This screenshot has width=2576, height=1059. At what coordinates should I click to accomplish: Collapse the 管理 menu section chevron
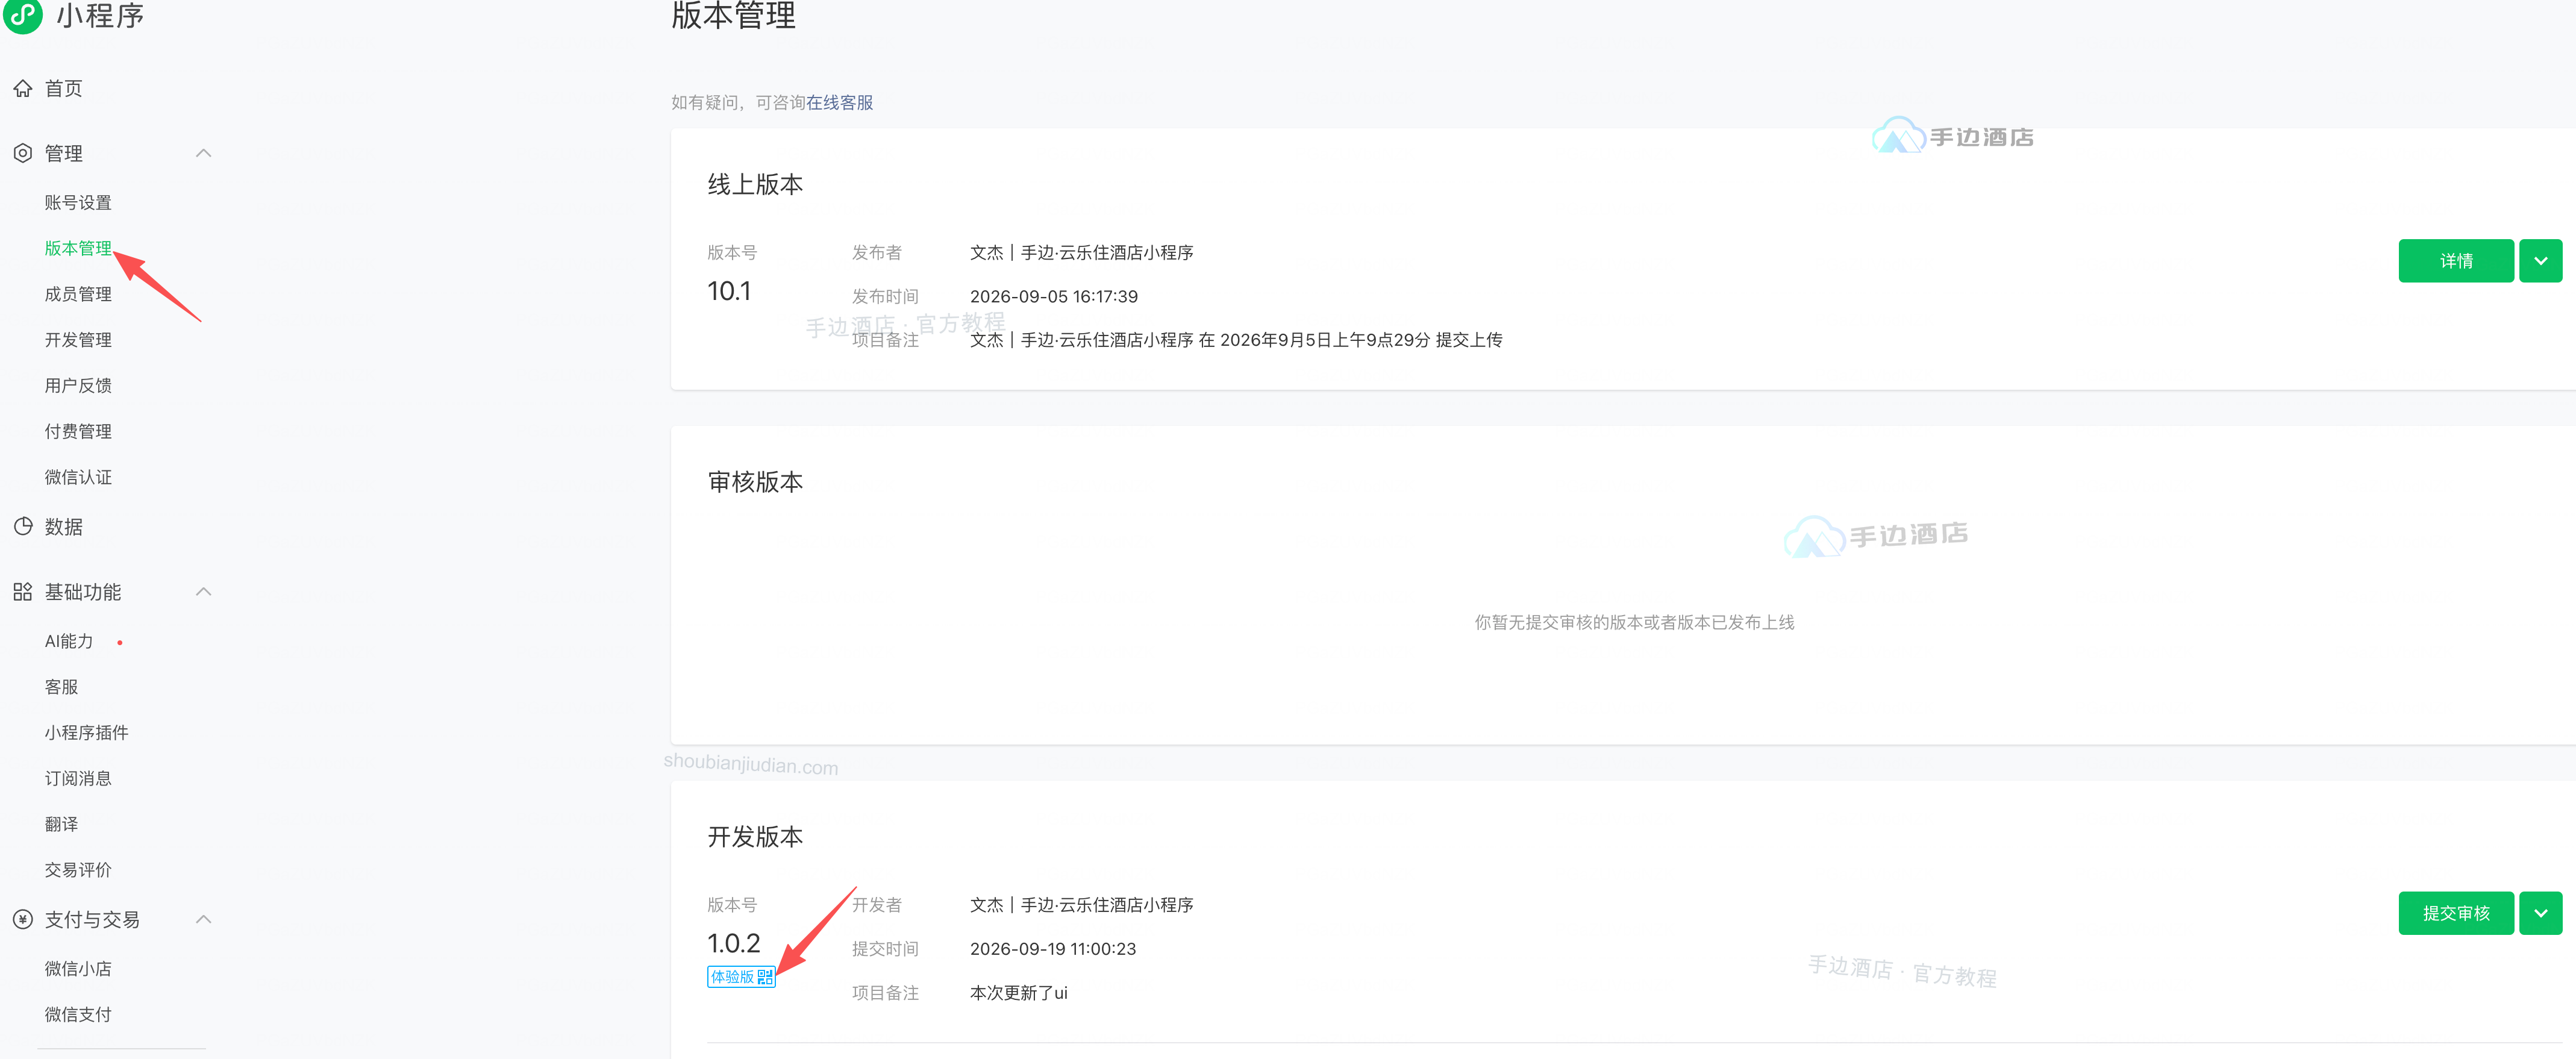(204, 153)
